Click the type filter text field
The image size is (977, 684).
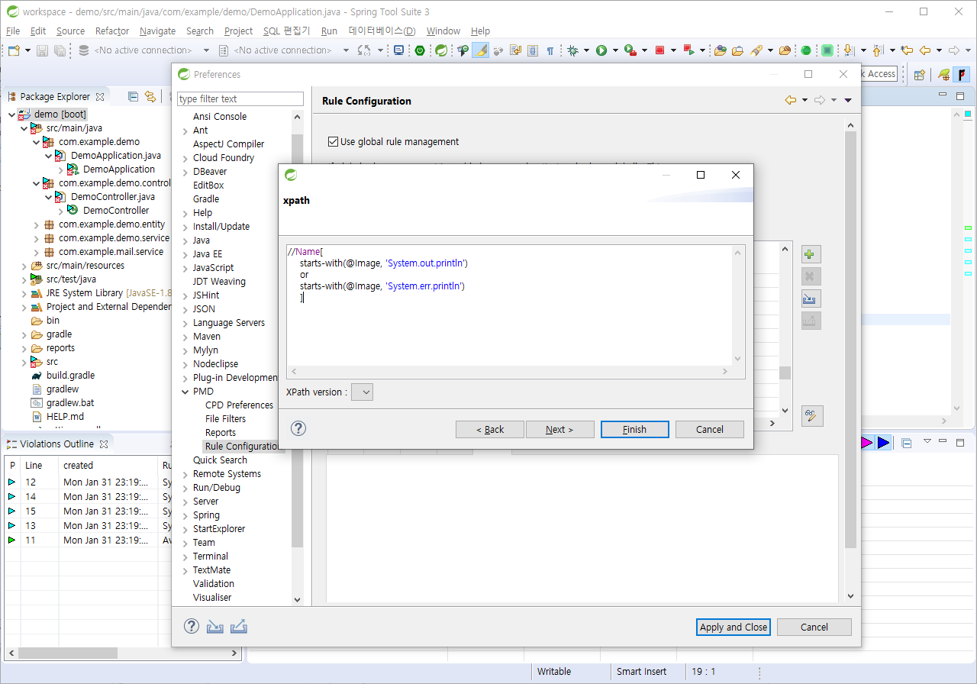(240, 99)
